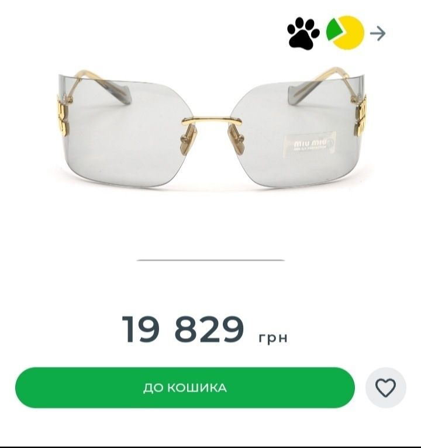The image size is (421, 448).
Task: Add sunglasses to wishlist via heart icon
Action: coord(385,388)
